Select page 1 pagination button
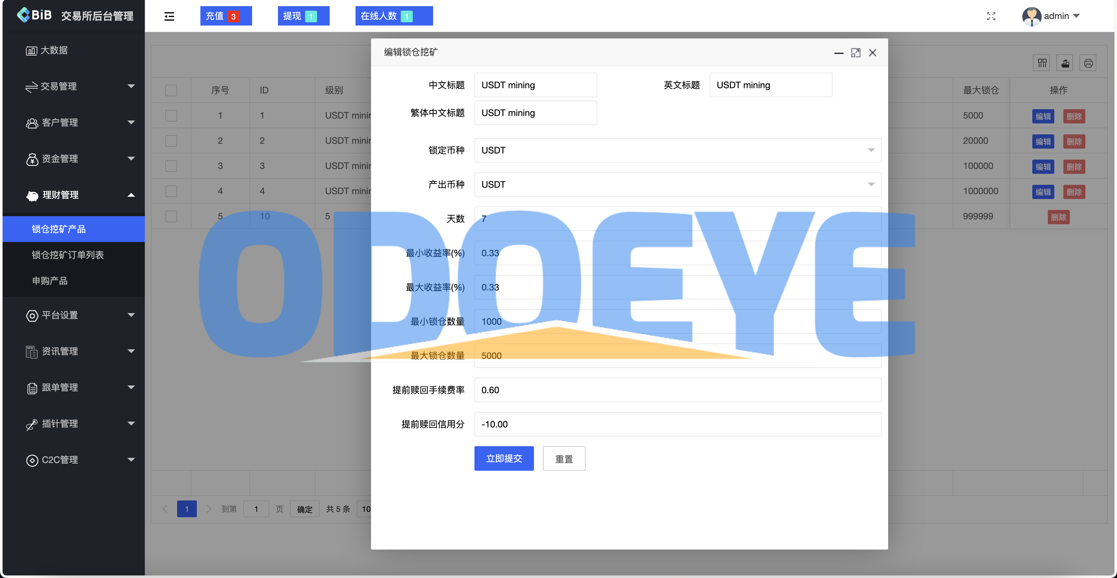Image resolution: width=1117 pixels, height=578 pixels. point(186,509)
